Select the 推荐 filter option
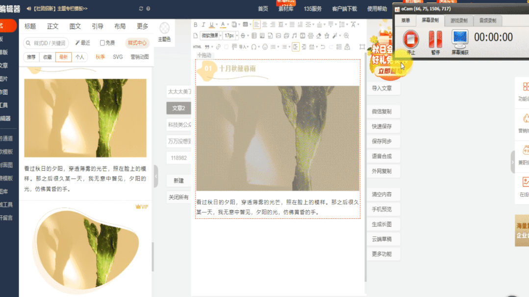This screenshot has height=297, width=529. tap(31, 57)
